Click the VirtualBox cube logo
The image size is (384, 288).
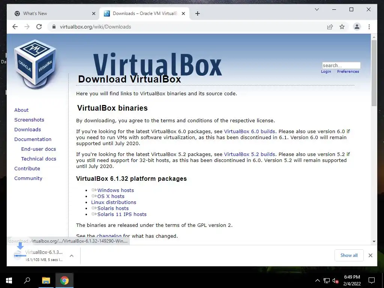pos(36,64)
